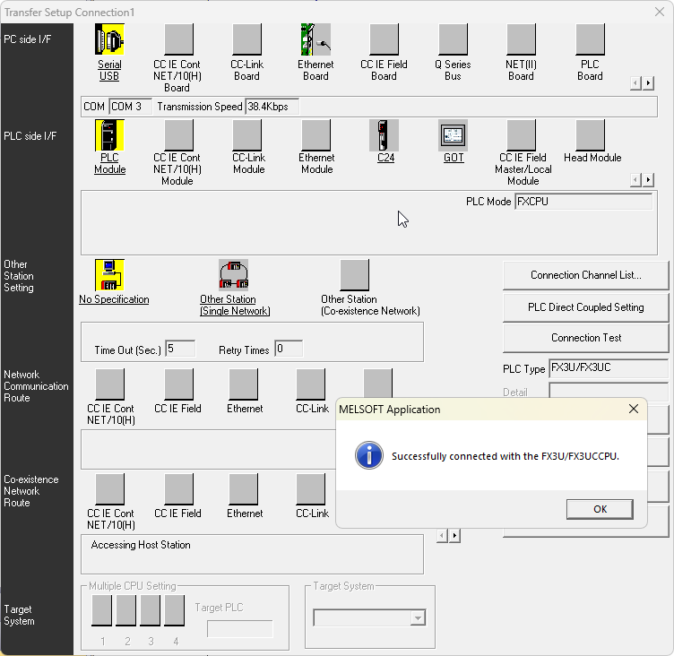Choose the C24 PLC side interface icon
Image resolution: width=674 pixels, height=656 pixels.
click(x=385, y=135)
